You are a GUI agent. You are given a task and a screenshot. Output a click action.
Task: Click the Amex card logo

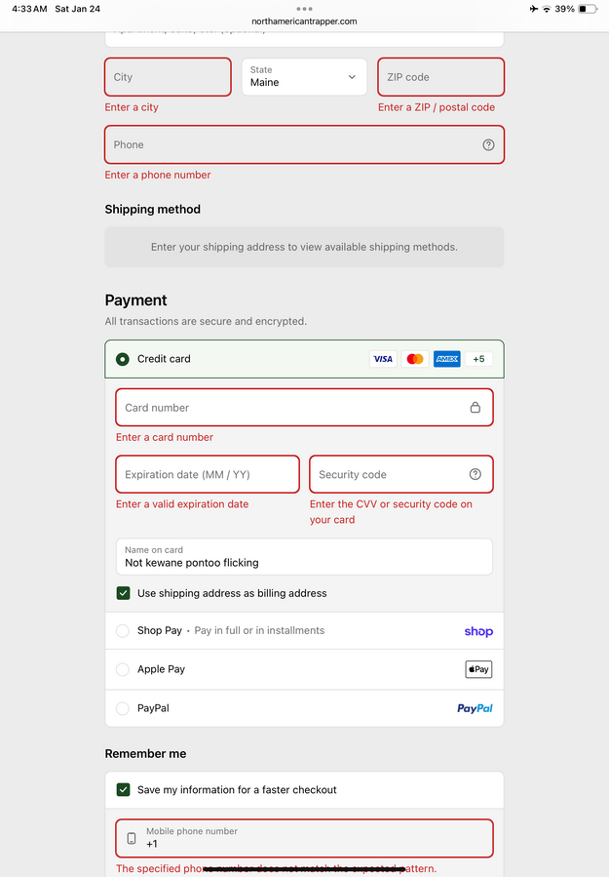point(446,359)
